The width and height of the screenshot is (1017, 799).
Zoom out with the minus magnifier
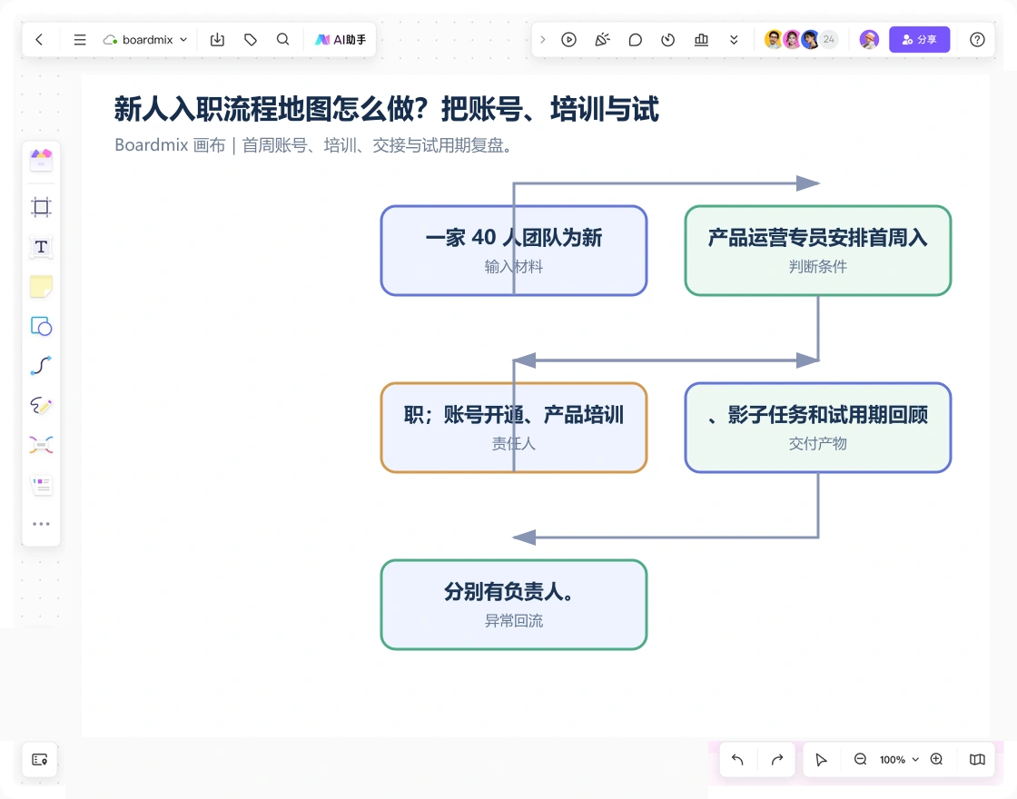click(x=861, y=759)
